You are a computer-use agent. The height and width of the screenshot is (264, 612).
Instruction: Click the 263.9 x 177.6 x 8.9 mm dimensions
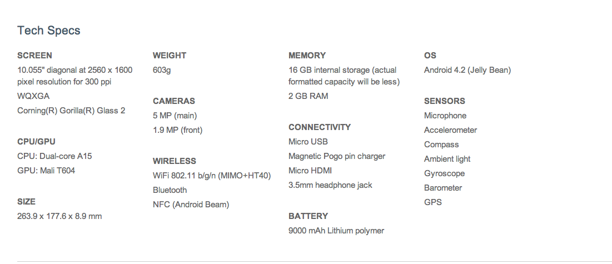click(x=59, y=216)
